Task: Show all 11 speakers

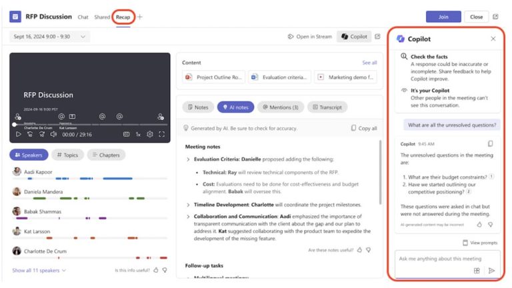Action: [x=39, y=271]
